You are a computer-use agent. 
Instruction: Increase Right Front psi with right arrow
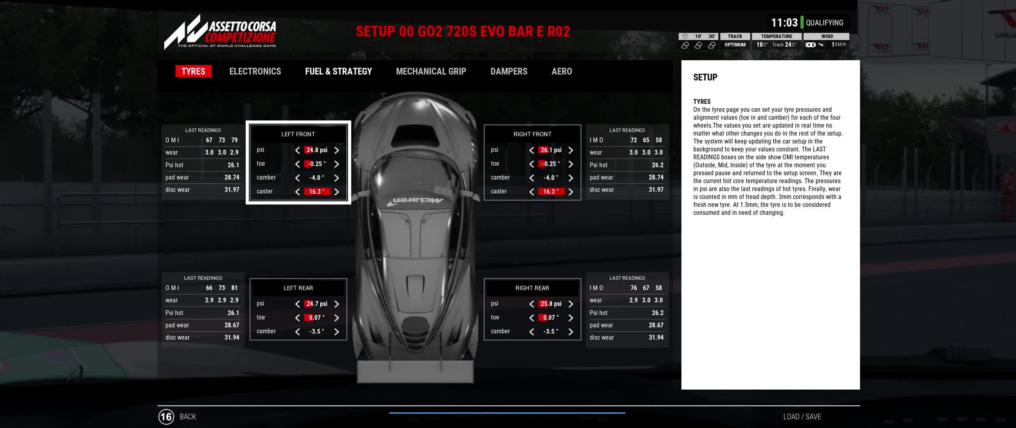(x=571, y=150)
